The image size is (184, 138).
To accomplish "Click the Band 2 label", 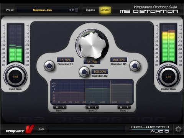I will tap(92, 110).
